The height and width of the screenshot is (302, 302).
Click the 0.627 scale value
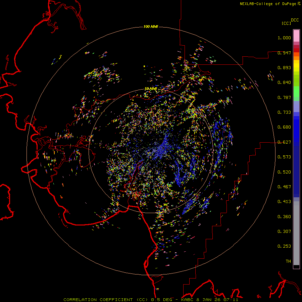pos(284,142)
